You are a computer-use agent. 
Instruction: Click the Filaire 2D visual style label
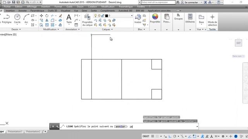pyautogui.click(x=11, y=34)
